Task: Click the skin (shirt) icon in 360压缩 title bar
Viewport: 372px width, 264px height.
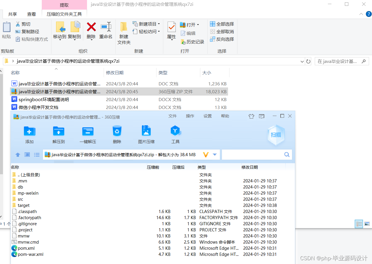Action: click(251, 116)
